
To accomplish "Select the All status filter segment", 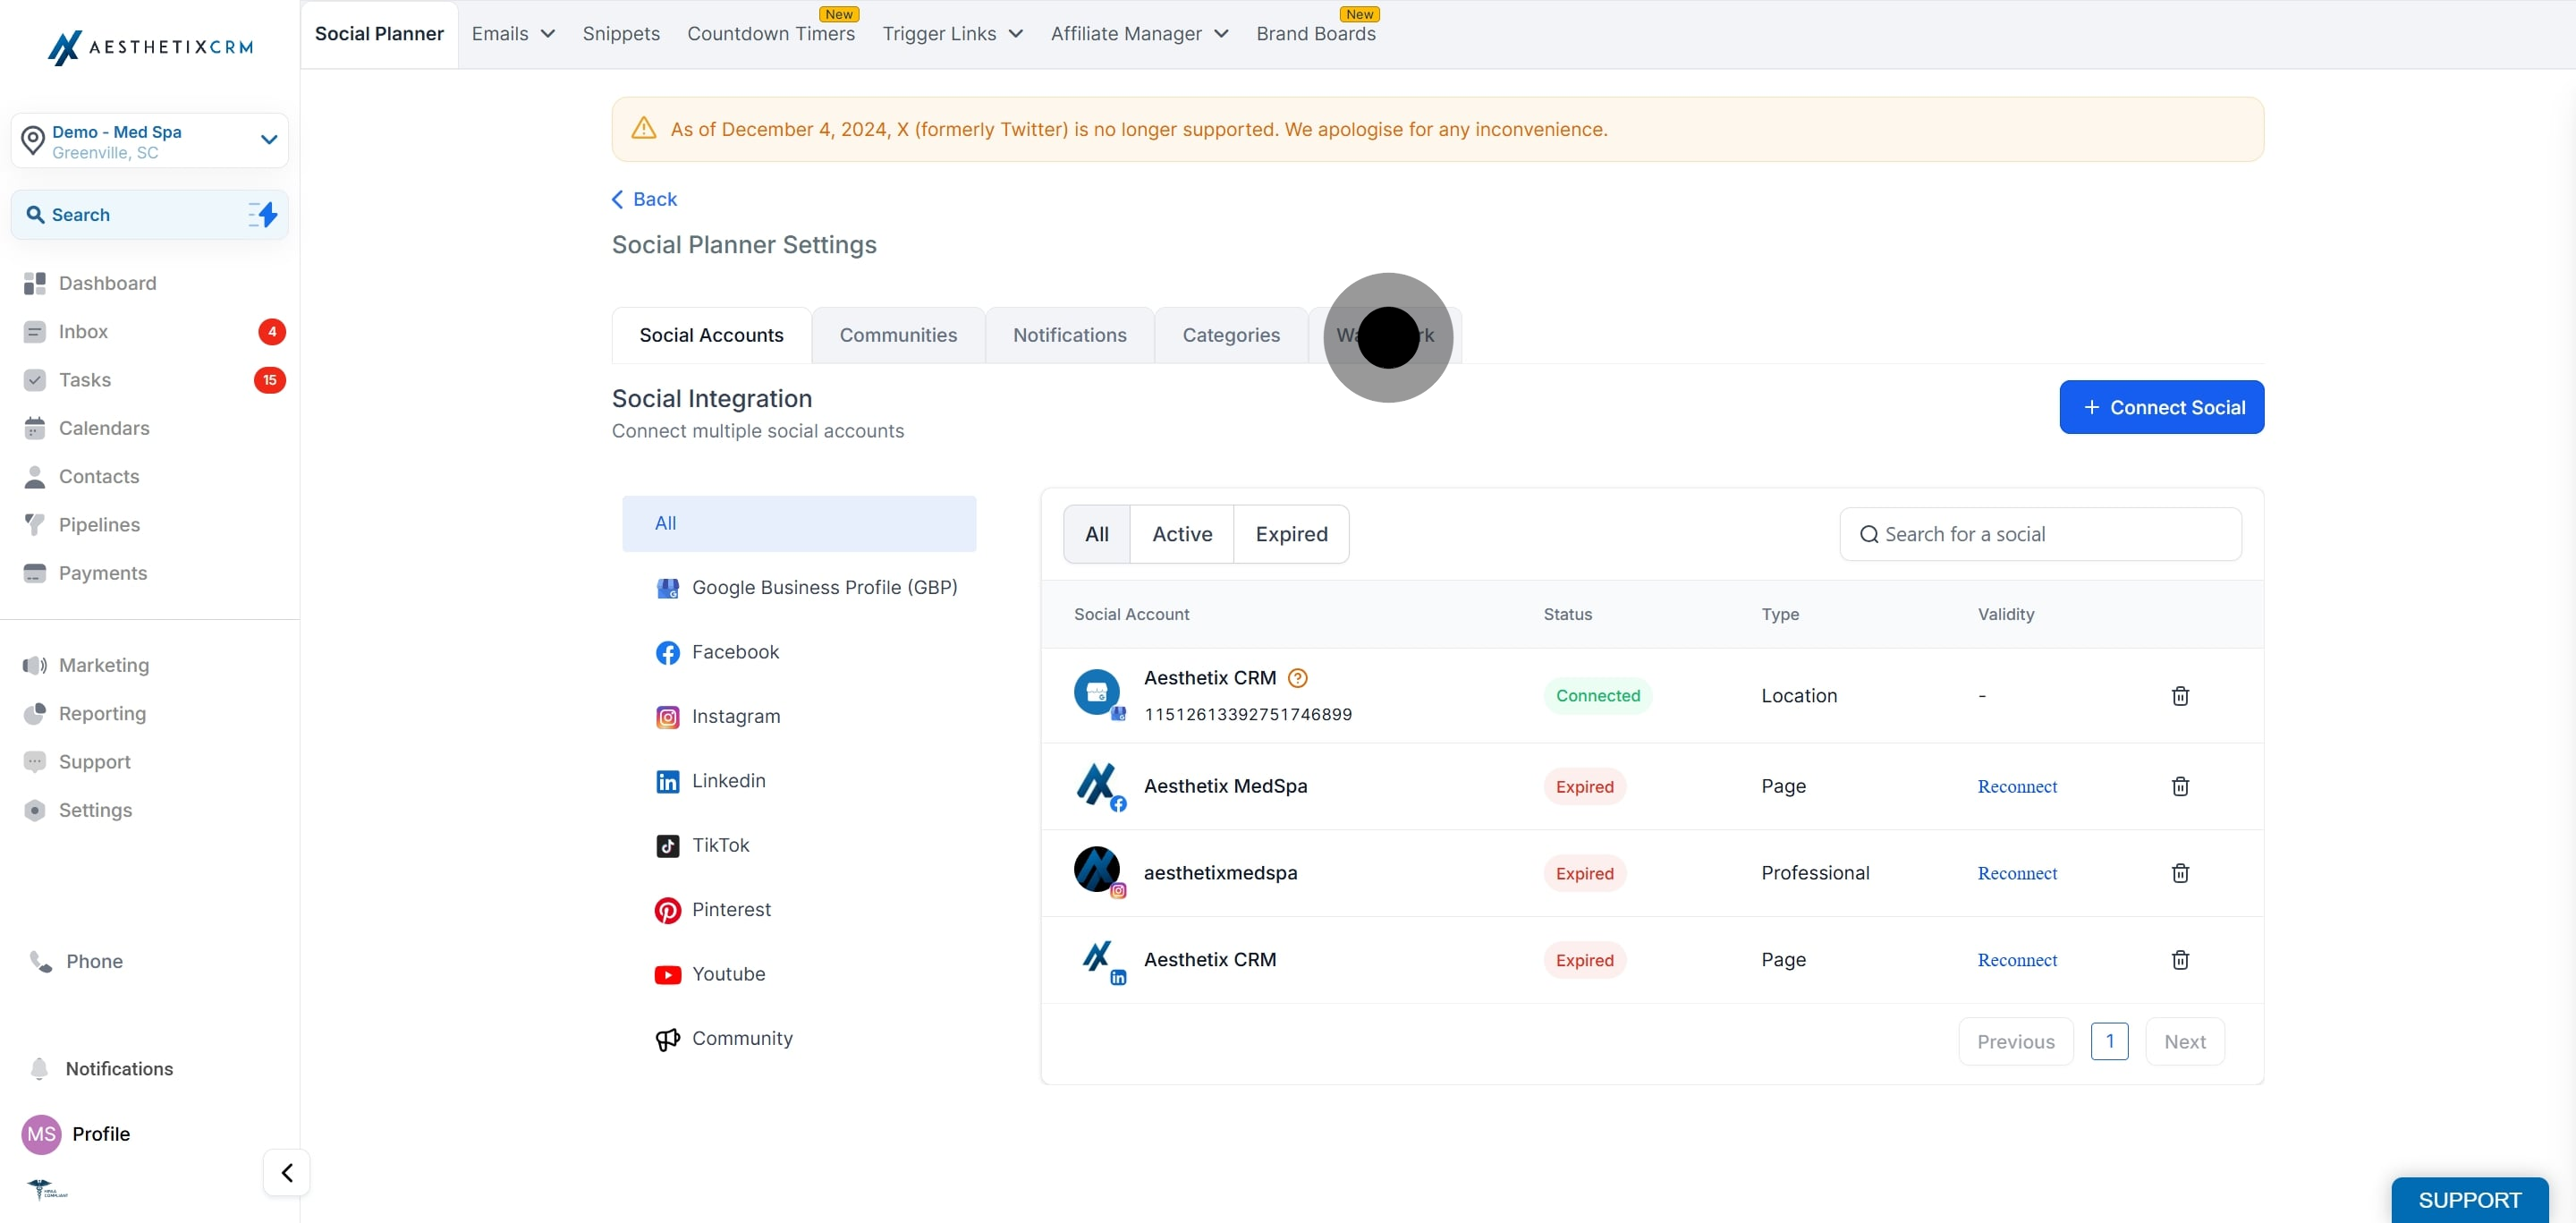I will click(x=1096, y=534).
